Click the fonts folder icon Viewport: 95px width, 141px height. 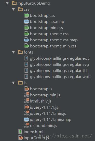(x=20, y=52)
